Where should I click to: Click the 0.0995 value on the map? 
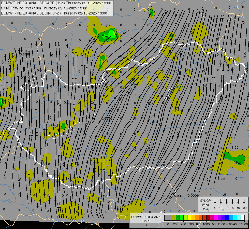point(107,118)
